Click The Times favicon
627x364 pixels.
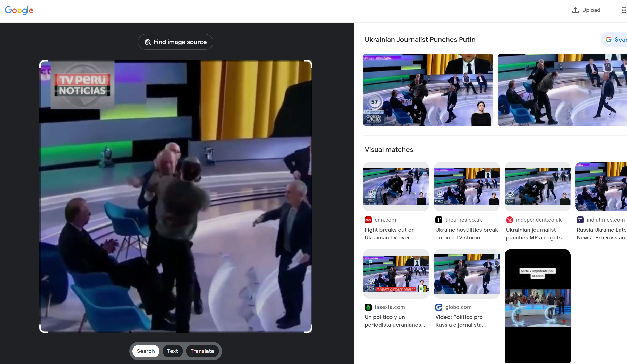(x=439, y=220)
